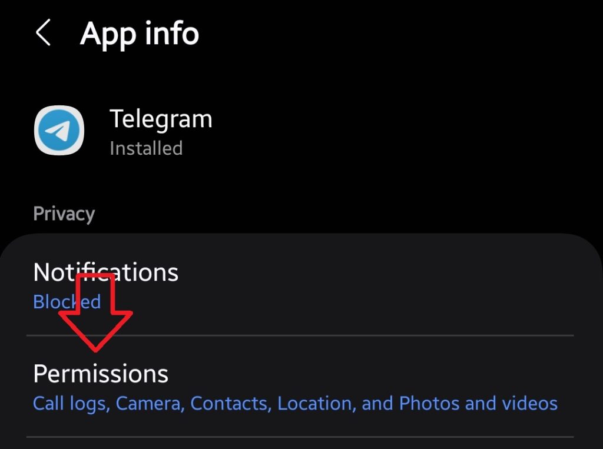Click the Privacy section header
The image size is (603, 449).
tap(64, 214)
